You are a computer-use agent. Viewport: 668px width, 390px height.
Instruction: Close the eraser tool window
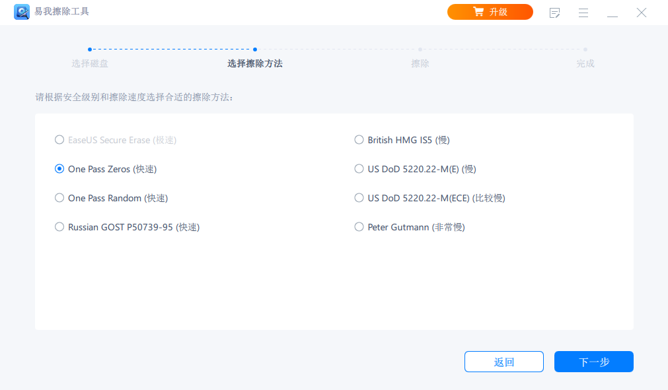[x=642, y=13]
